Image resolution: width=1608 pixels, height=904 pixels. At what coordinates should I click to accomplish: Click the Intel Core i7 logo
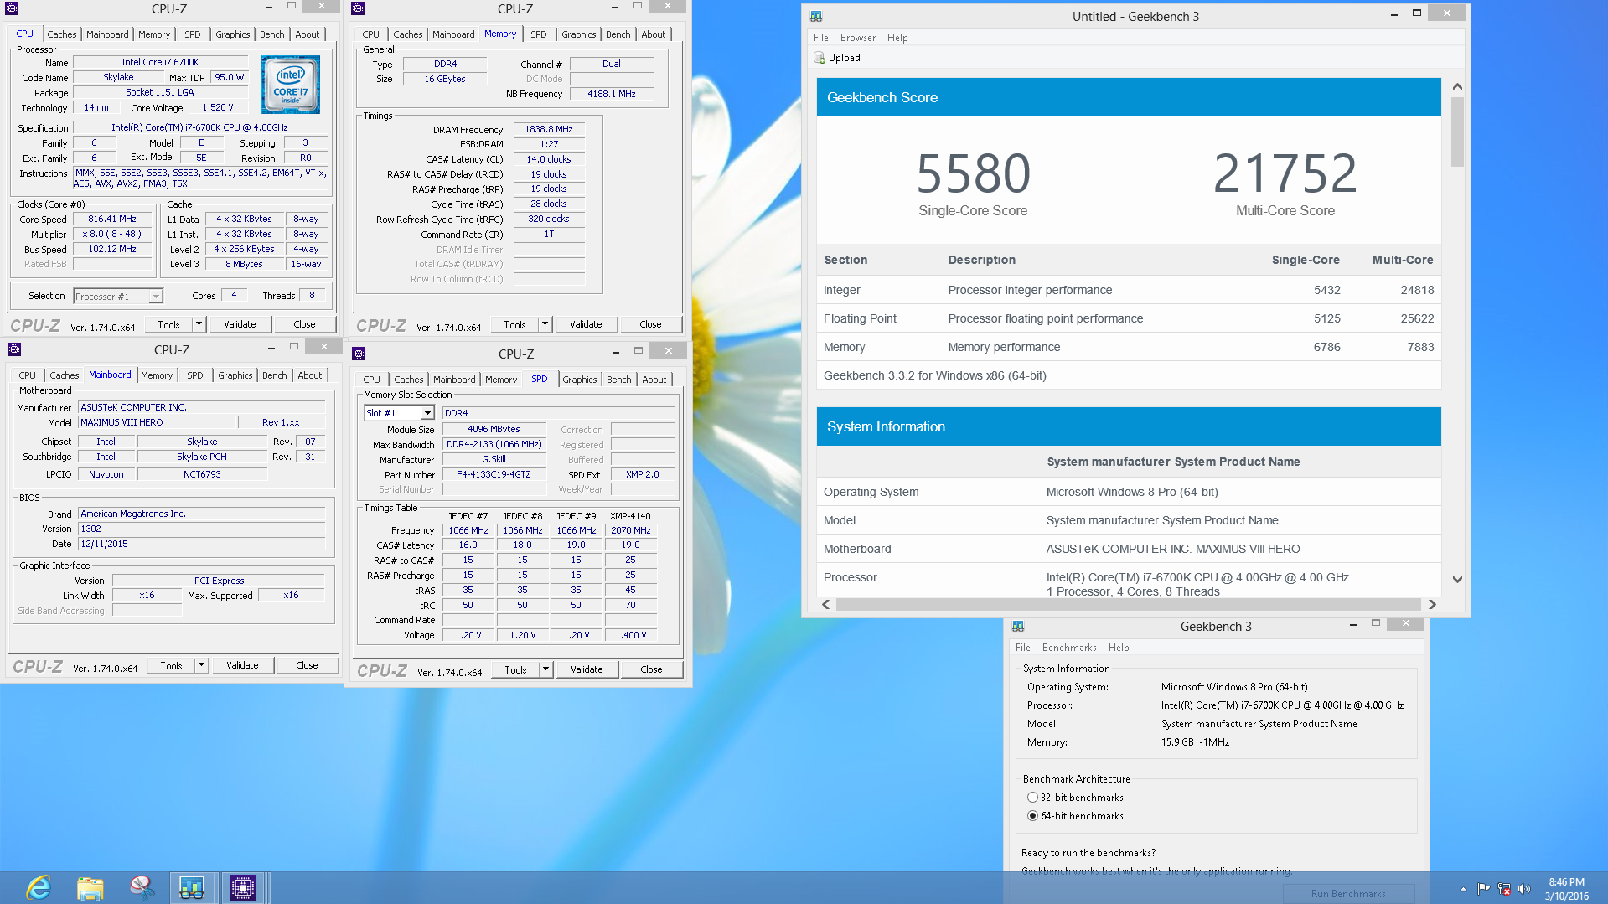coord(290,85)
